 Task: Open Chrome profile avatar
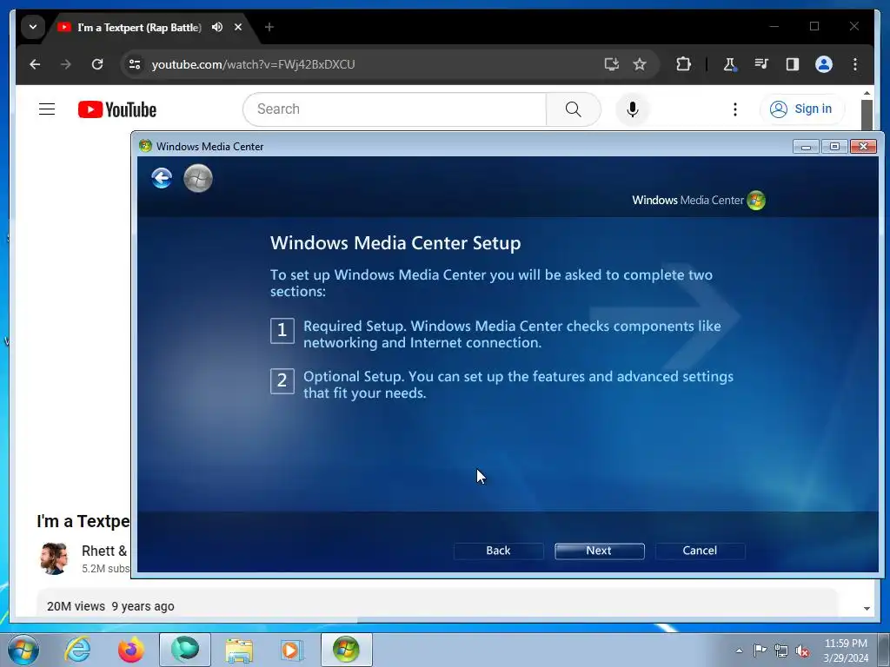[824, 64]
